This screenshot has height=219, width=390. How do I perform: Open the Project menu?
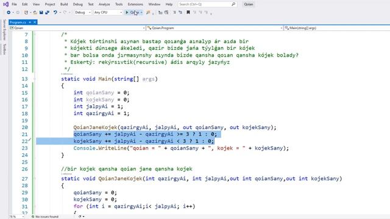[x=50, y=4]
